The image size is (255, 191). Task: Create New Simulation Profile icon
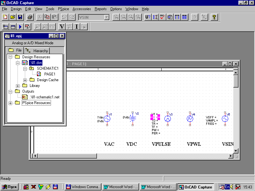[5, 27]
